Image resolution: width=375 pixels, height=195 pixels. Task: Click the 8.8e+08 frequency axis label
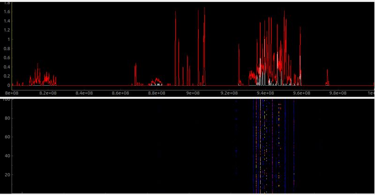click(157, 93)
